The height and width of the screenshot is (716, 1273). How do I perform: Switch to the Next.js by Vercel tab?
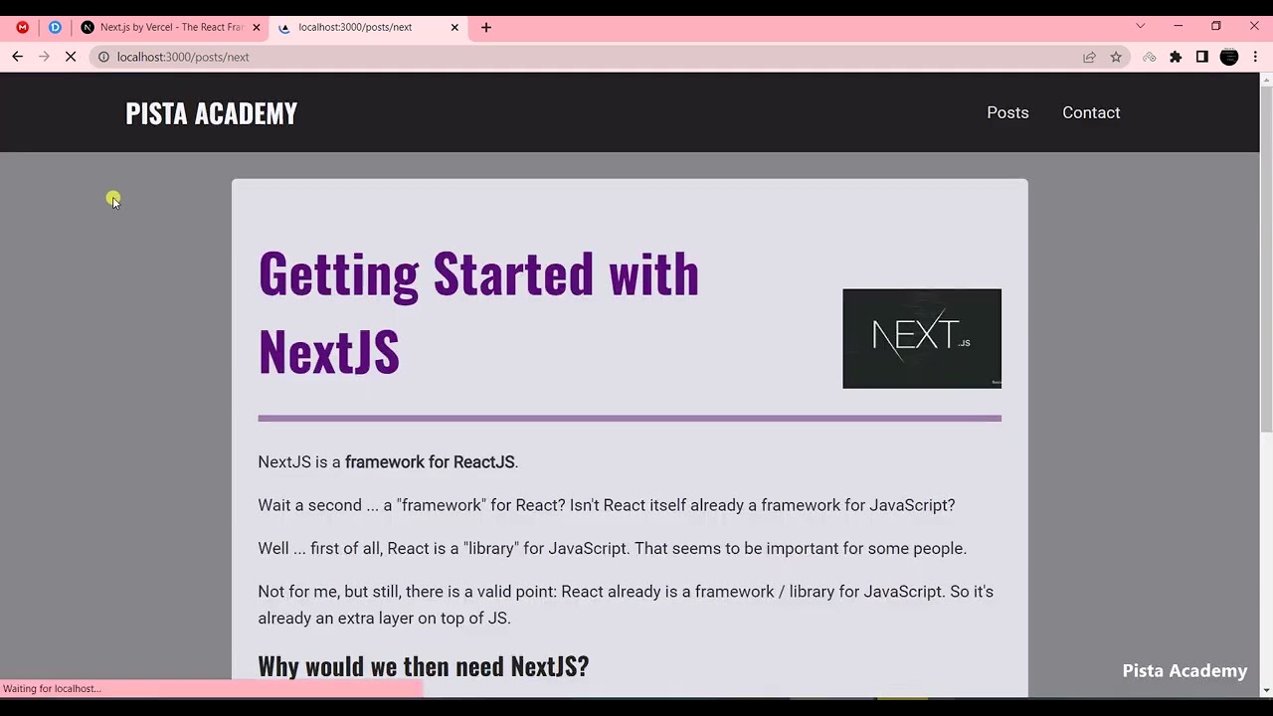(x=171, y=27)
